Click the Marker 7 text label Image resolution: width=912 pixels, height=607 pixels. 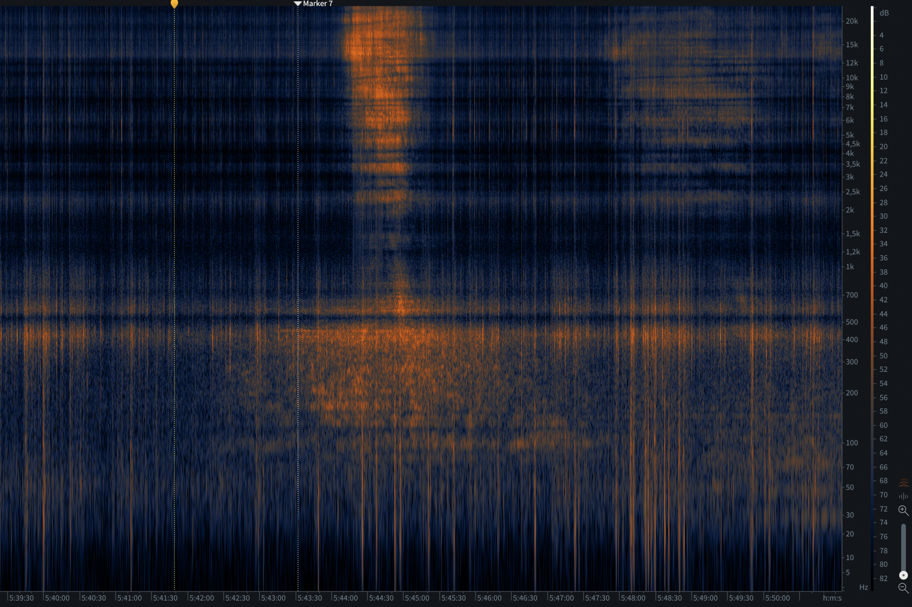click(318, 4)
